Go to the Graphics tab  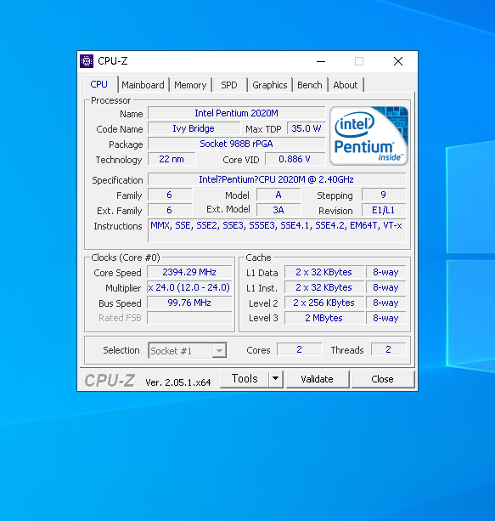[270, 85]
